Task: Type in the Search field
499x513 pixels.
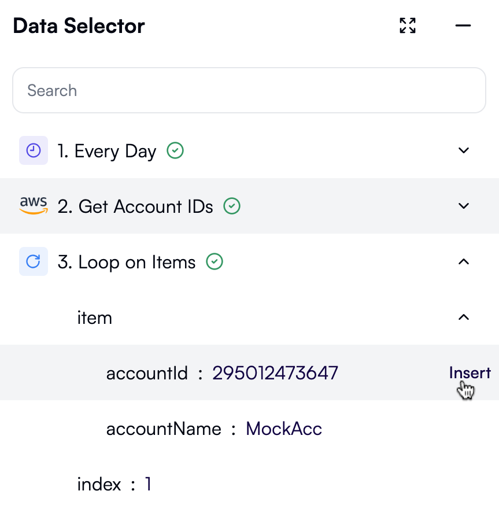Action: click(x=249, y=90)
